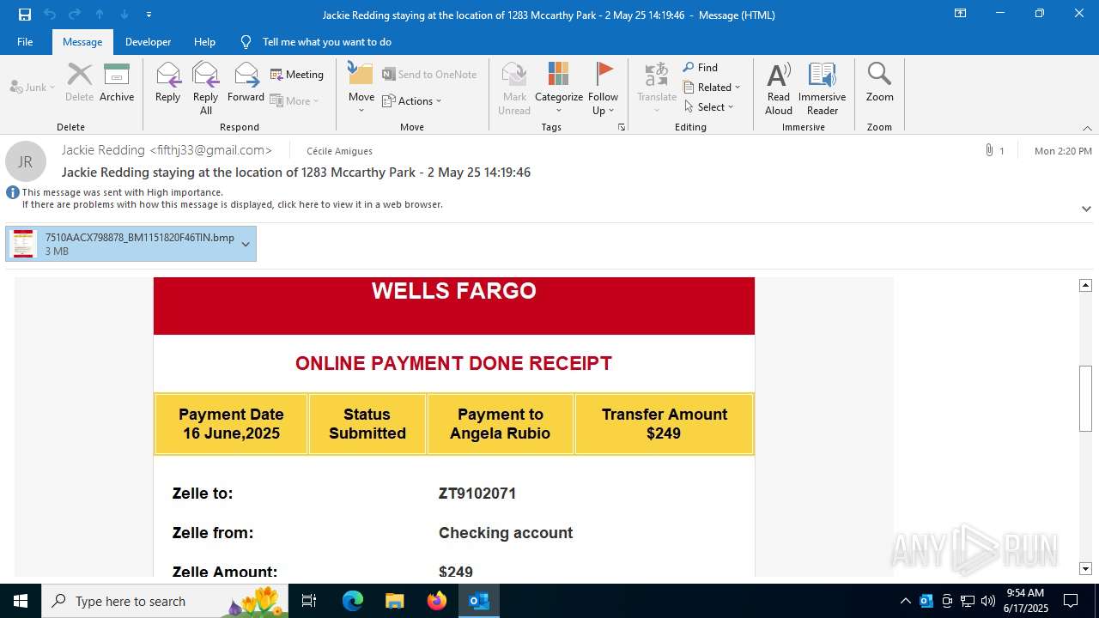Open the Categorize color menu
Image resolution: width=1099 pixels, height=618 pixels.
559,88
